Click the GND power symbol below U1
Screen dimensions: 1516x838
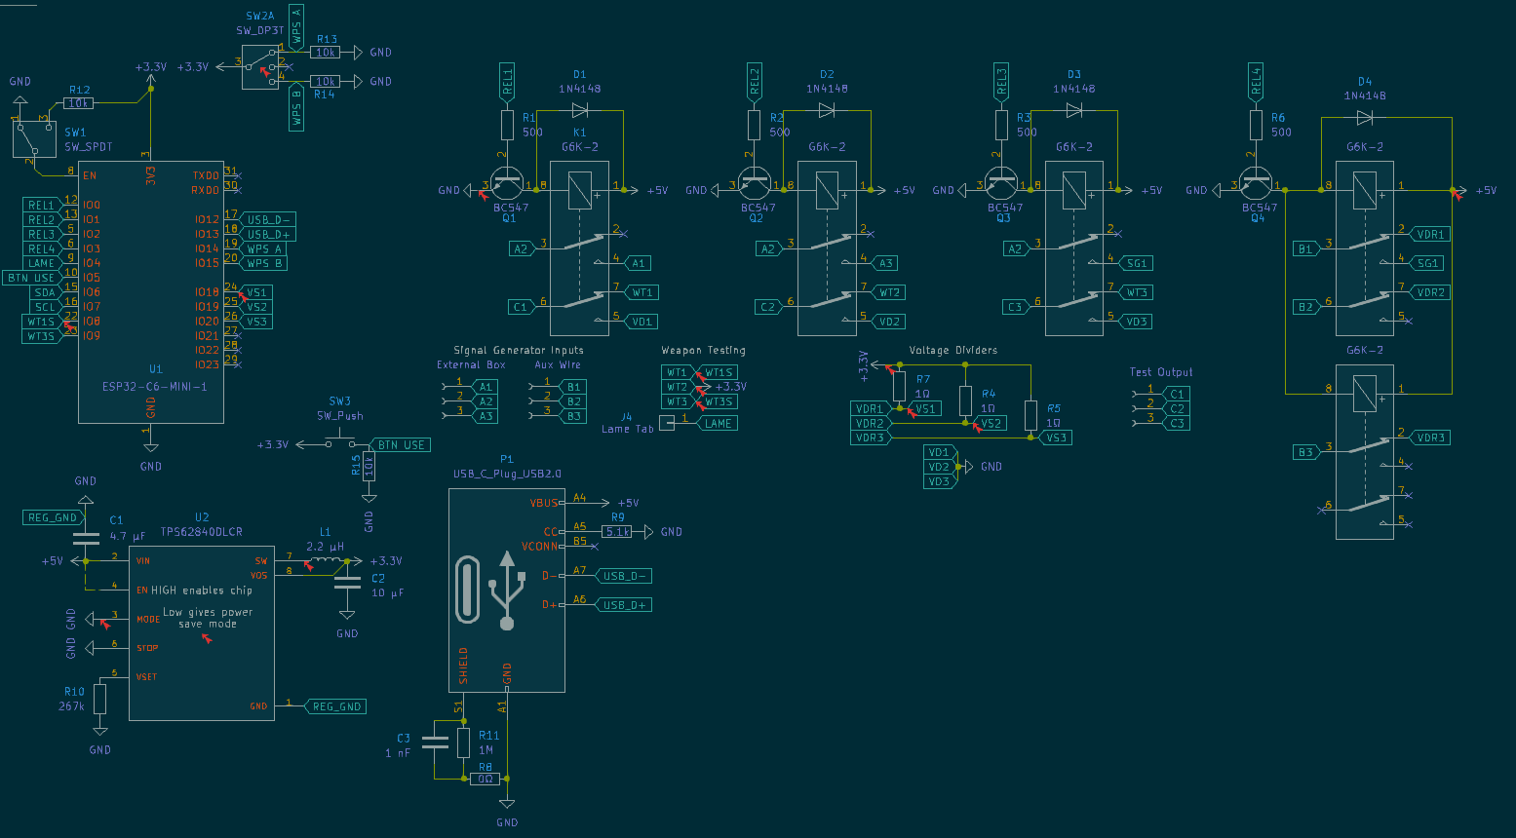tap(150, 446)
